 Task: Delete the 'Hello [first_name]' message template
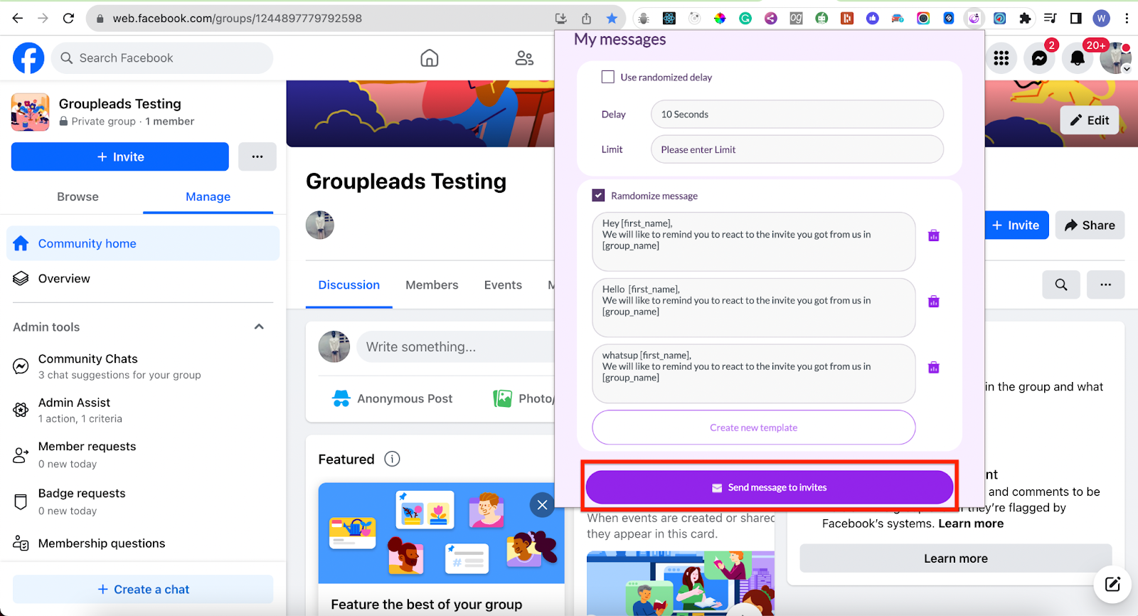pyautogui.click(x=934, y=302)
